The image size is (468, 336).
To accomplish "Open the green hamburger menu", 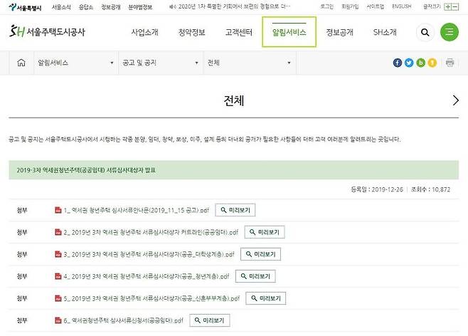I will pyautogui.click(x=450, y=32).
